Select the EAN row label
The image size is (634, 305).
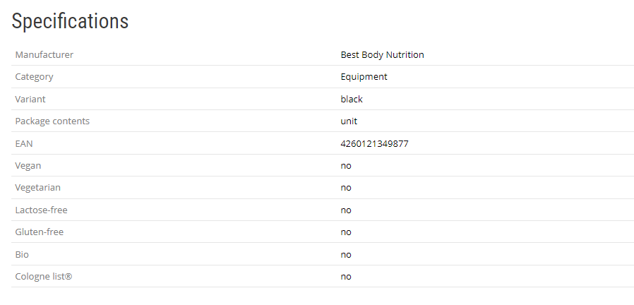click(x=24, y=143)
